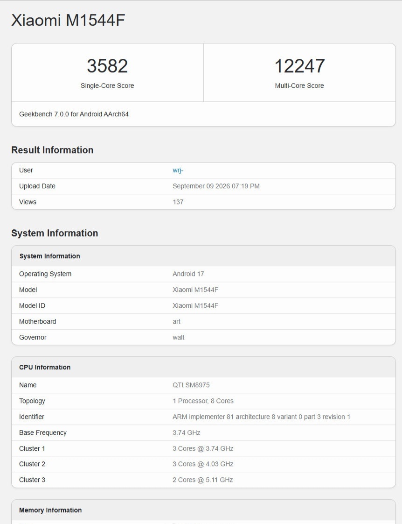The image size is (402, 524).
Task: Click the Base Frequency row label
Action: tap(43, 432)
